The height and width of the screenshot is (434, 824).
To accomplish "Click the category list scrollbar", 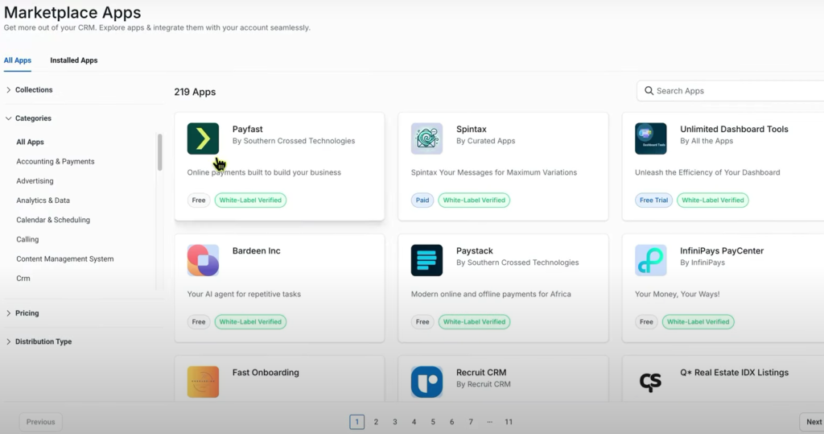I will tap(160, 152).
